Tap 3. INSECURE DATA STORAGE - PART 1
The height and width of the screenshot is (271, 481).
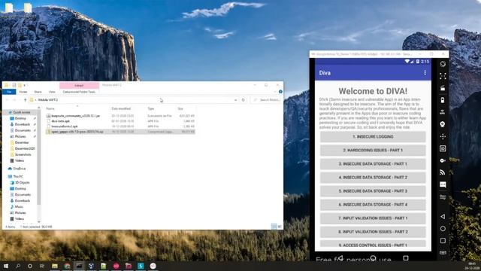click(x=373, y=164)
